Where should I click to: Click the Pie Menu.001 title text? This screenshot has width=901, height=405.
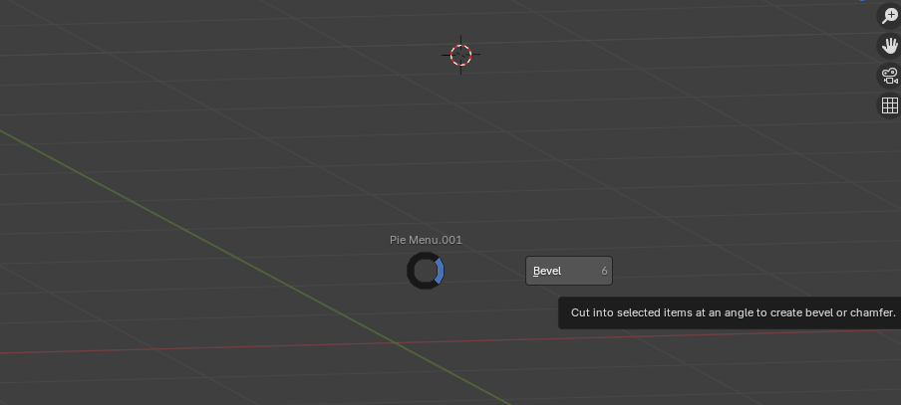(x=426, y=240)
